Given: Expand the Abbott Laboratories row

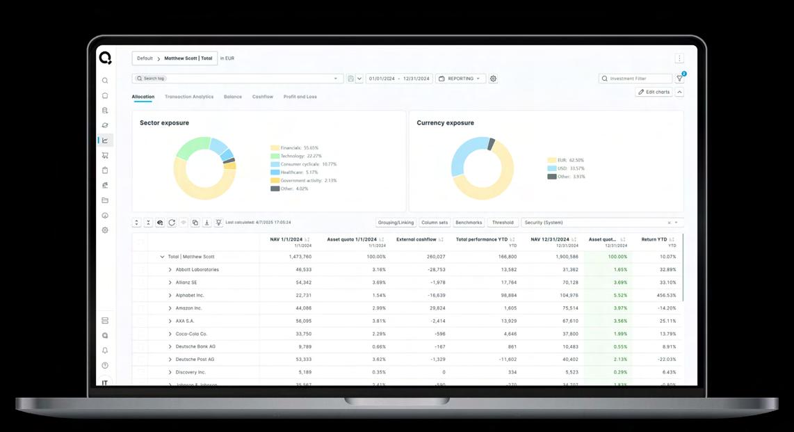Looking at the screenshot, I should tap(170, 269).
